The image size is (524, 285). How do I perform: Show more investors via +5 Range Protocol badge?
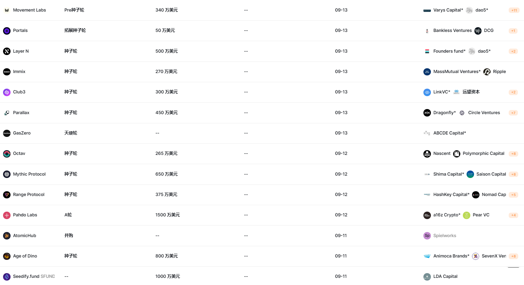pos(513,195)
